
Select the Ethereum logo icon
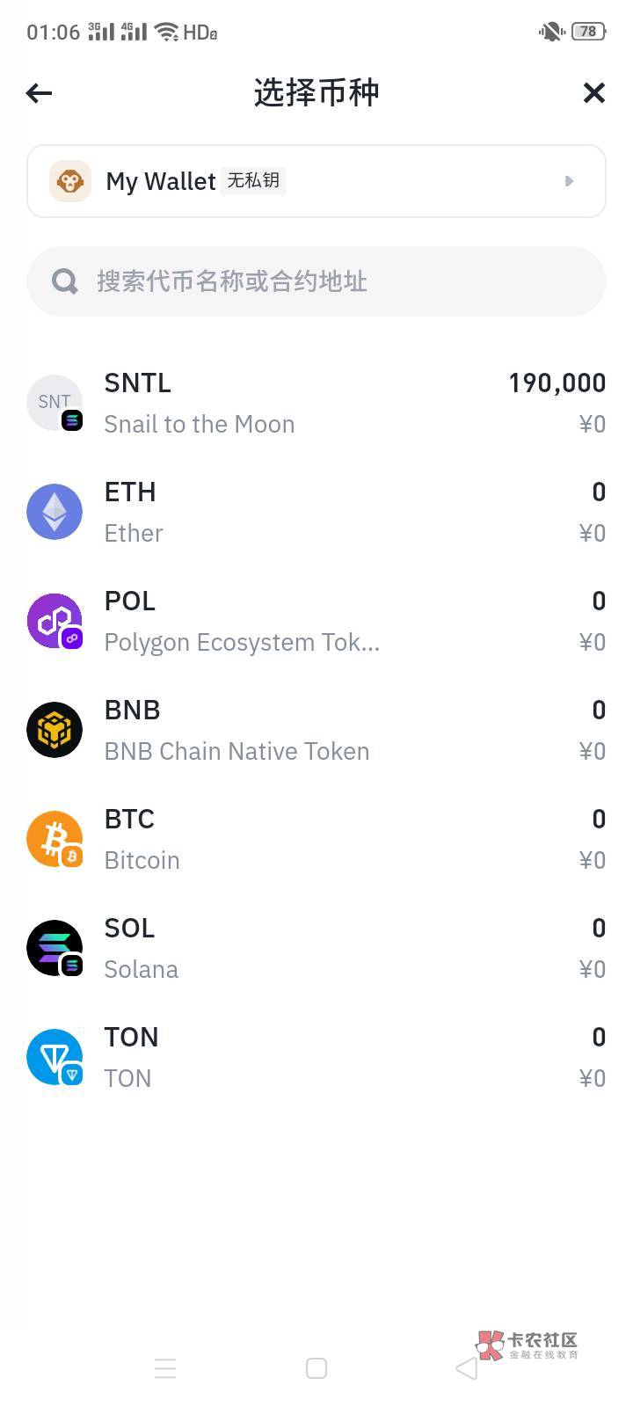(55, 512)
